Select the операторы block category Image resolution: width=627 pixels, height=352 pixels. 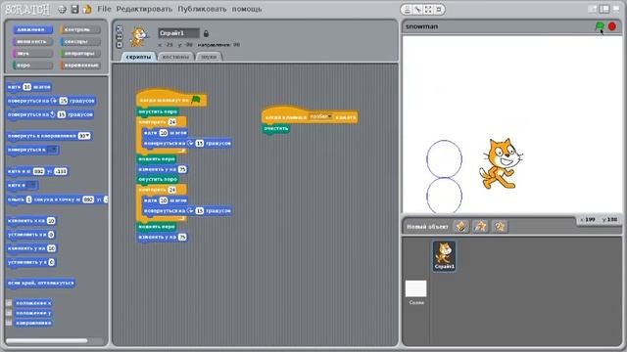click(80, 53)
